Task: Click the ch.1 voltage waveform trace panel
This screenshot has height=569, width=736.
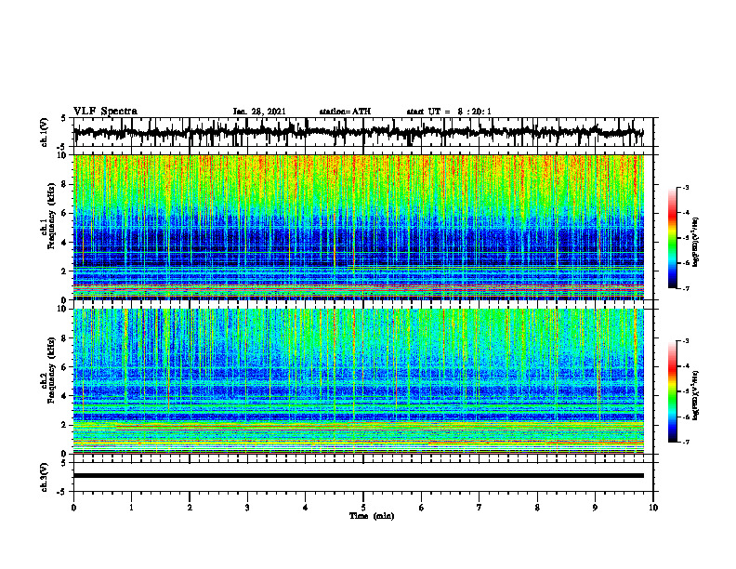Action: tap(363, 132)
